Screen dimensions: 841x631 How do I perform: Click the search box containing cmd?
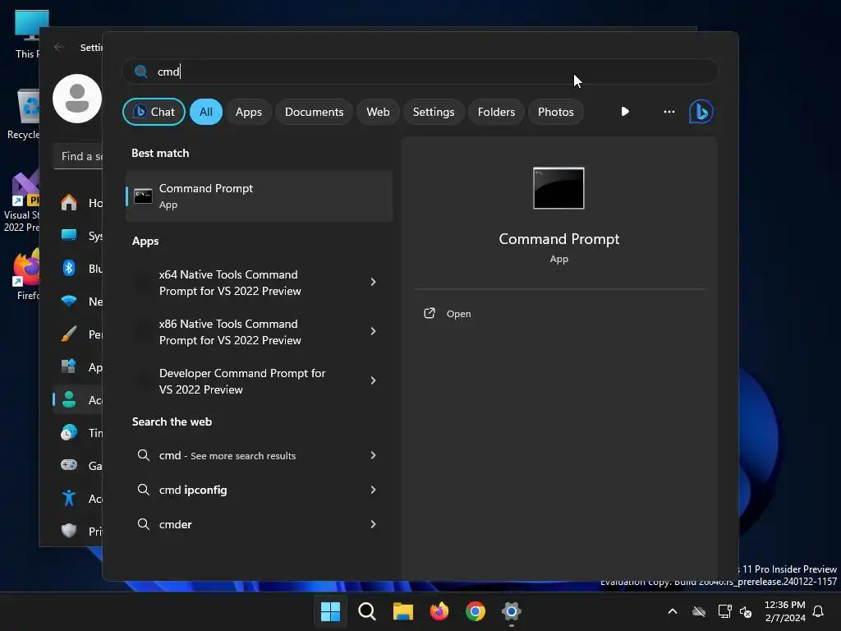pyautogui.click(x=420, y=71)
